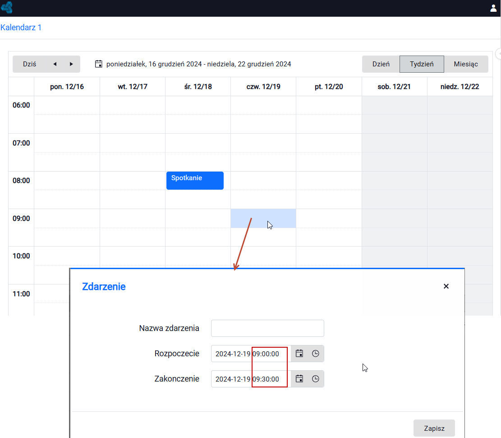Select the niedz. 12/22 column header
This screenshot has height=438, width=501.
[x=460, y=87]
